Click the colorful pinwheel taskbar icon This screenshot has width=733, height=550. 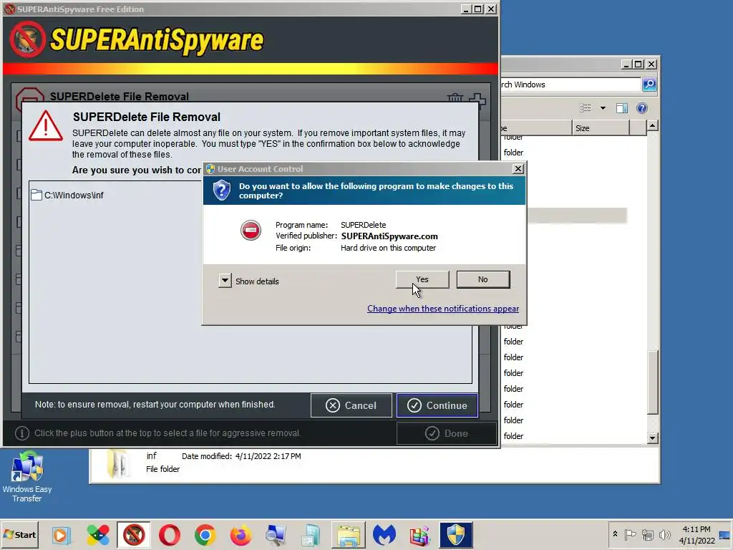coord(98,535)
